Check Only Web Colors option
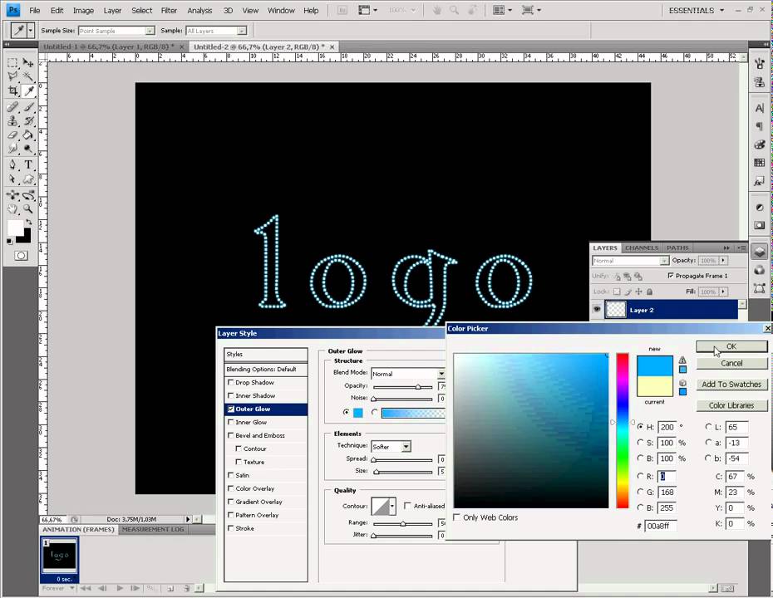This screenshot has height=598, width=773. click(457, 517)
